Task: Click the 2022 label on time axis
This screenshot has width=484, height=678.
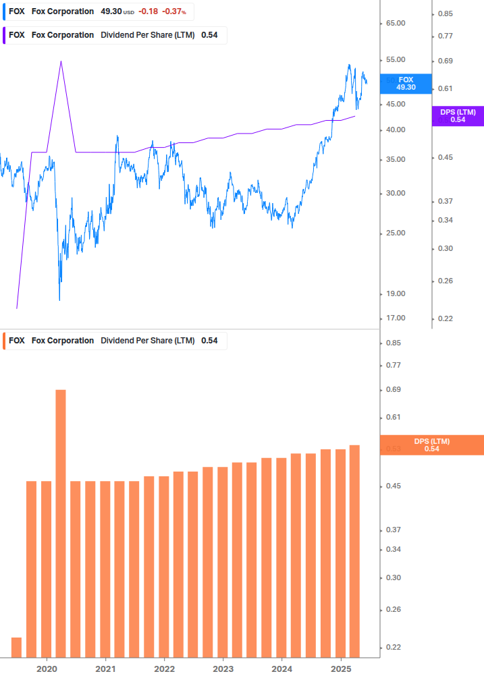Action: 164,669
